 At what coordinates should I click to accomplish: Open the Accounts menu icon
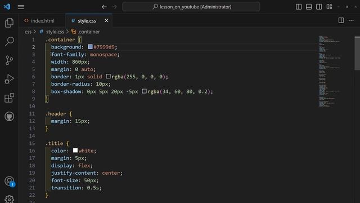coord(10,182)
